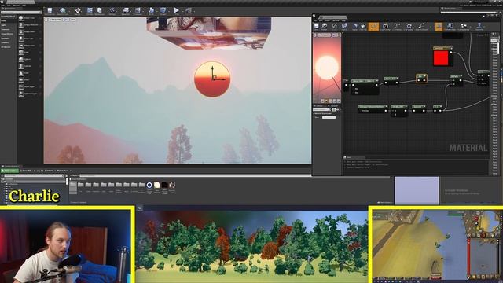Select the blue ring asset thumbnail in Content Browser
The height and width of the screenshot is (283, 503).
pos(149,185)
